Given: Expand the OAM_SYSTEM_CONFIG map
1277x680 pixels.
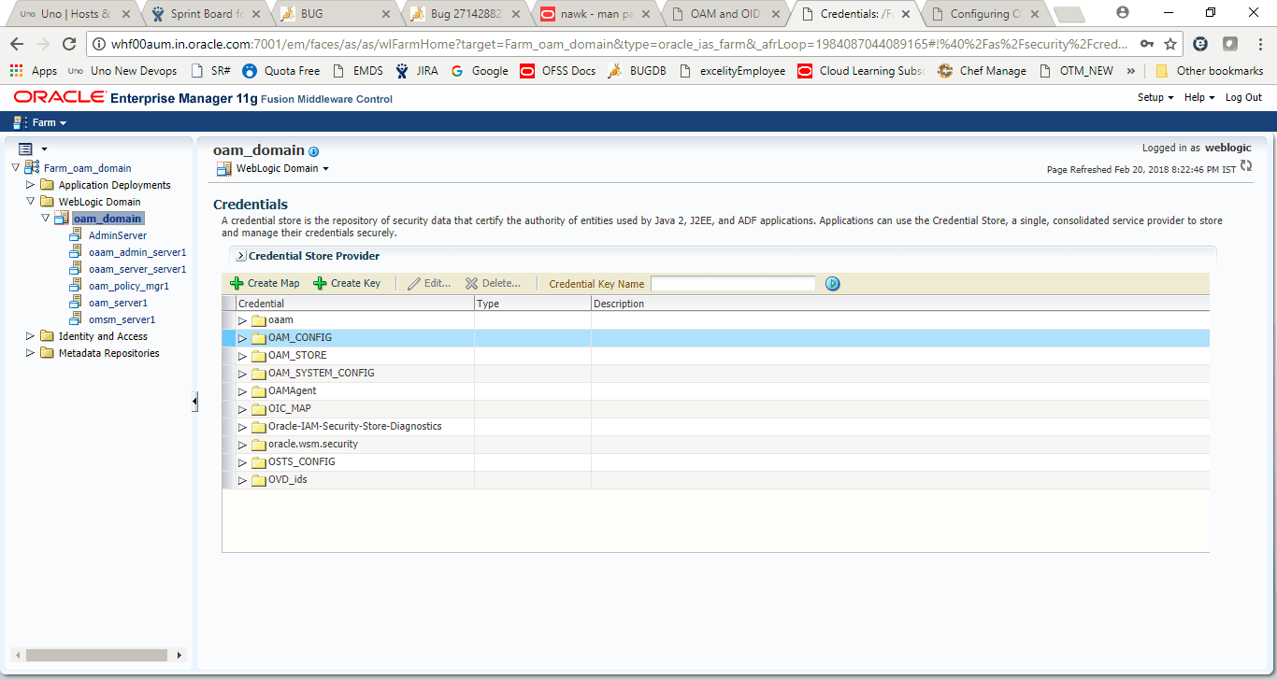Looking at the screenshot, I should 242,374.
